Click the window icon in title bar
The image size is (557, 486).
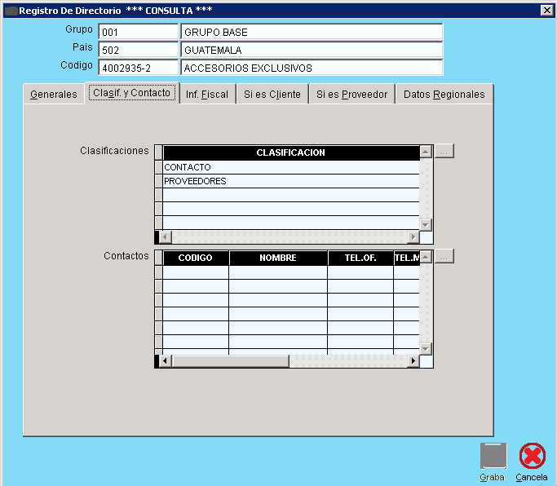point(11,10)
